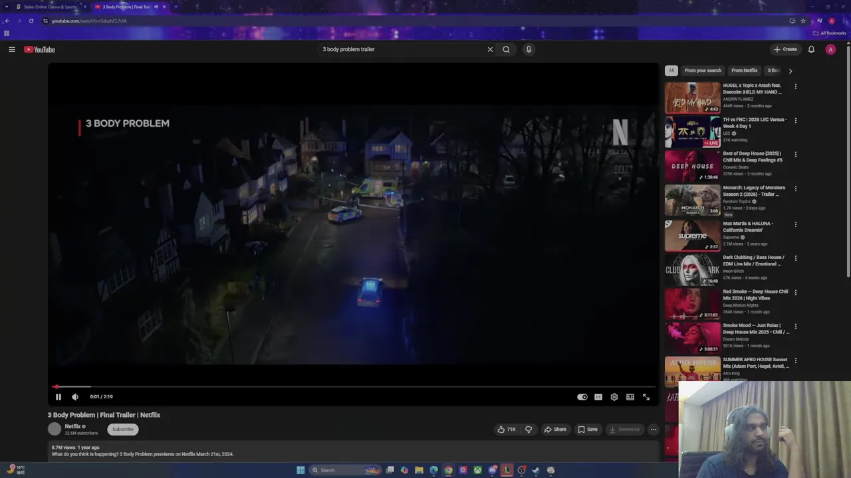851x478 pixels.
Task: Open the Netflix channel name link
Action: tap(72, 426)
